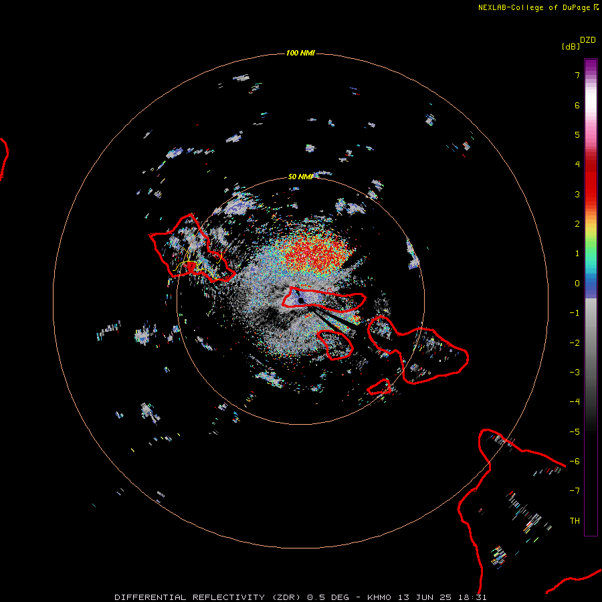The width and height of the screenshot is (602, 602).
Task: Click the -5 tick label on scale
Action: (x=575, y=432)
